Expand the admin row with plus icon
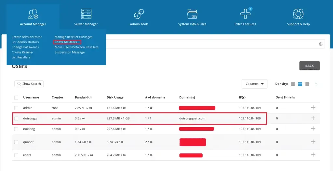 313,108
